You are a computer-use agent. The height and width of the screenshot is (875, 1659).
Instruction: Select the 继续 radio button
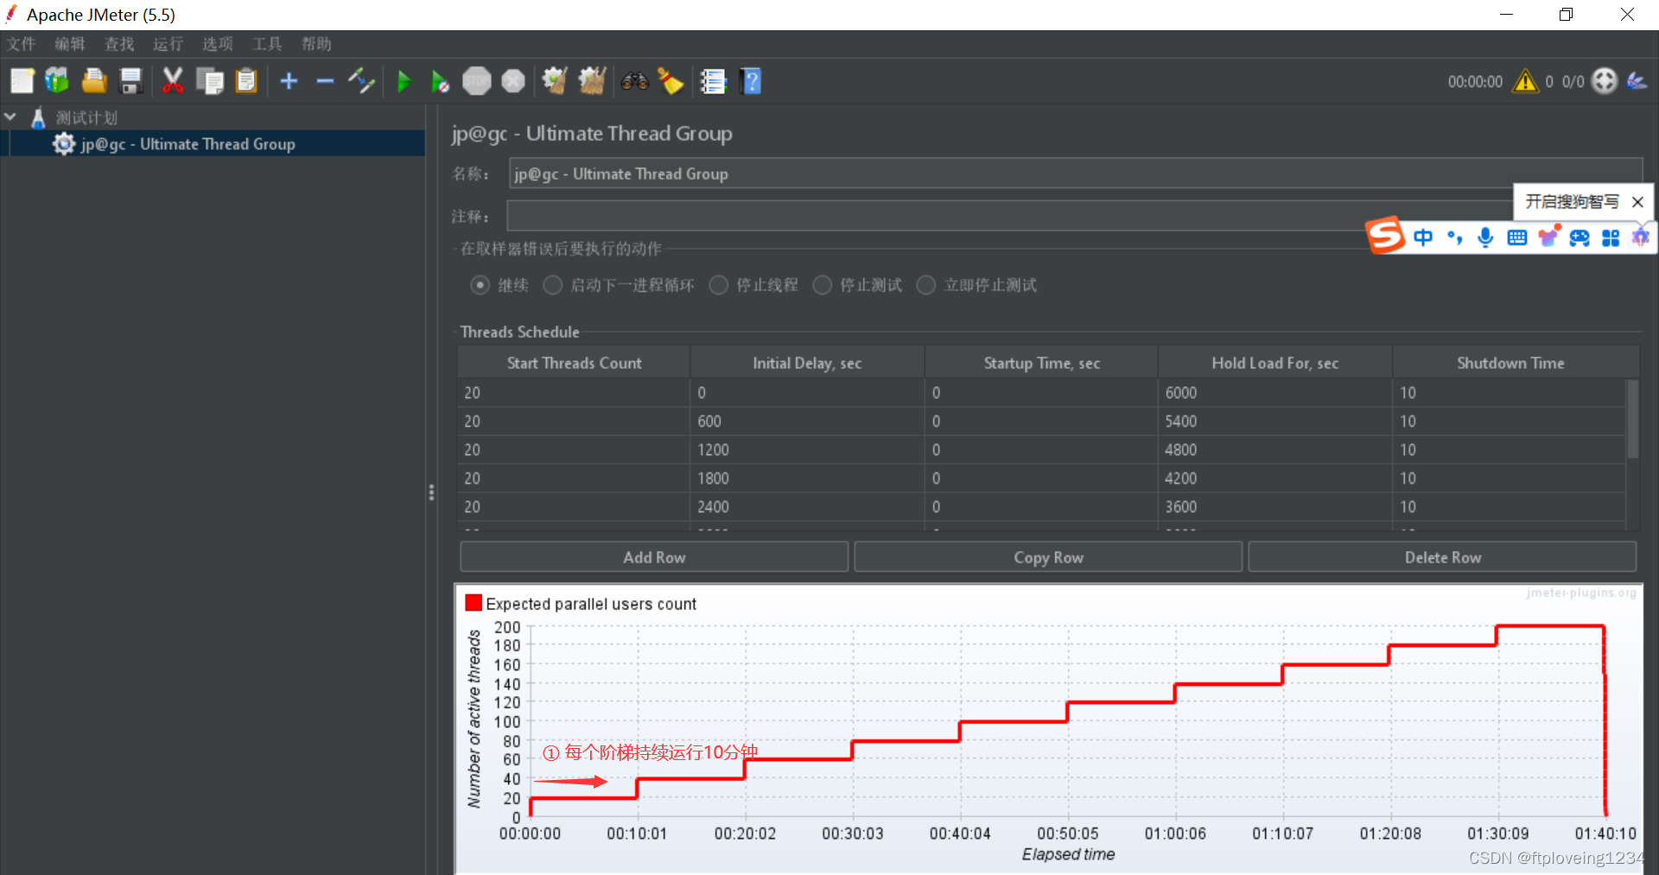pos(480,285)
